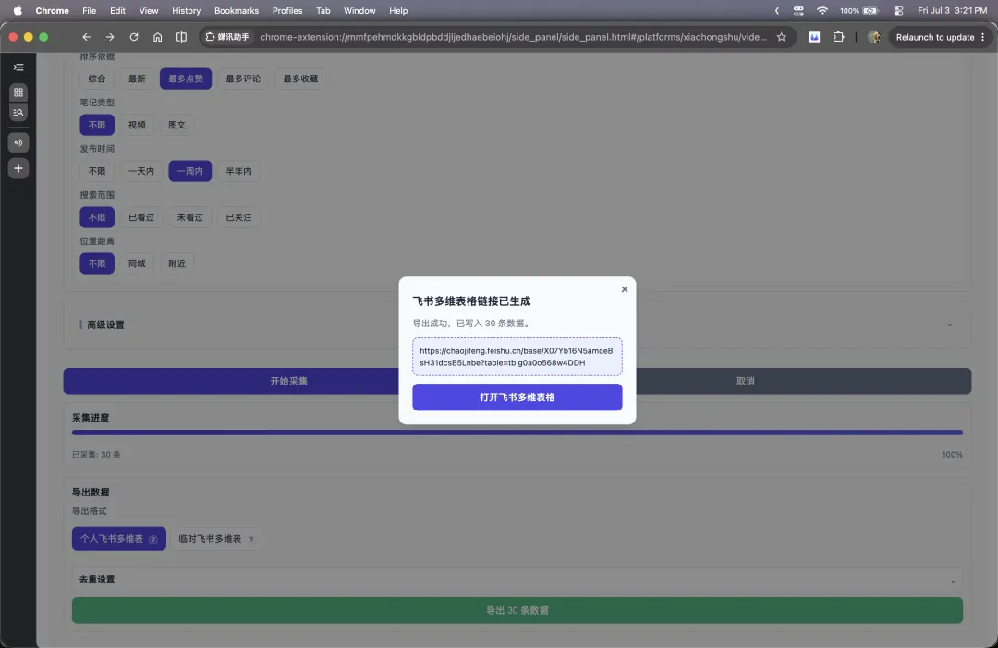Viewport: 998px width, 648px height.
Task: Set search scope to 未看过
Action: click(190, 217)
